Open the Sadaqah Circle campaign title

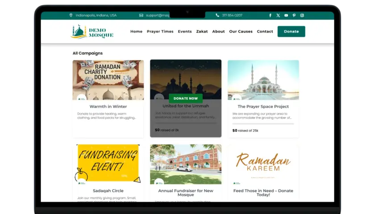tap(108, 191)
